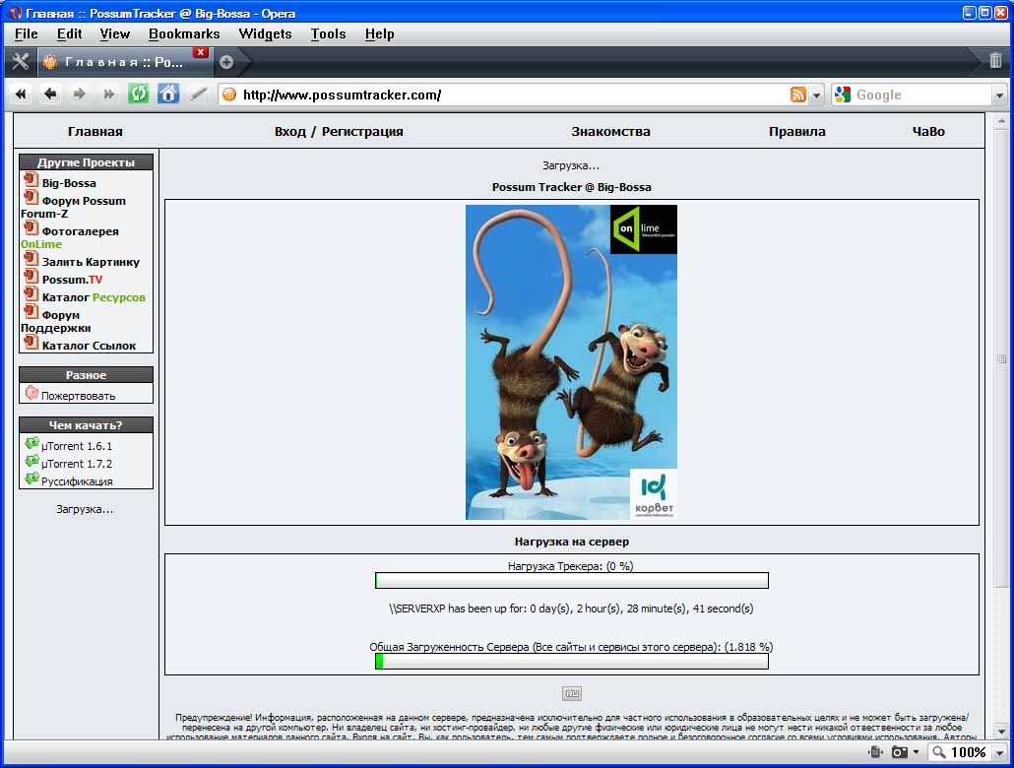
Task: Download µTorrent 1.7.2 link
Action: (77, 464)
